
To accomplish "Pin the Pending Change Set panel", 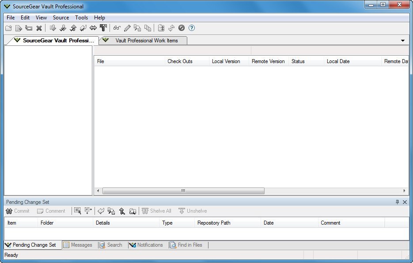I will 397,202.
